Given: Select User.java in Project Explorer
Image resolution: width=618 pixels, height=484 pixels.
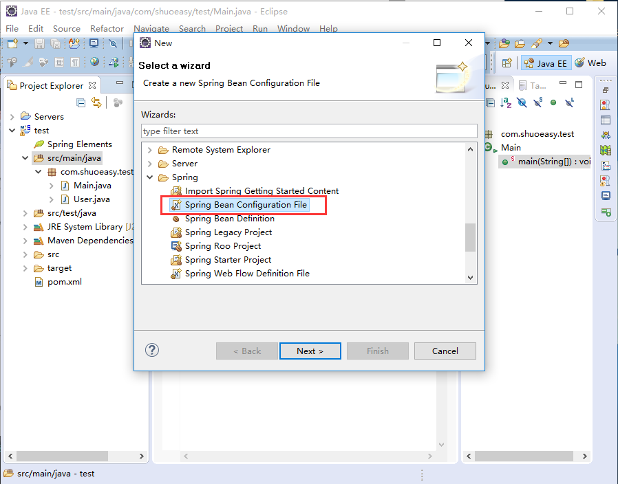Looking at the screenshot, I should (x=92, y=199).
